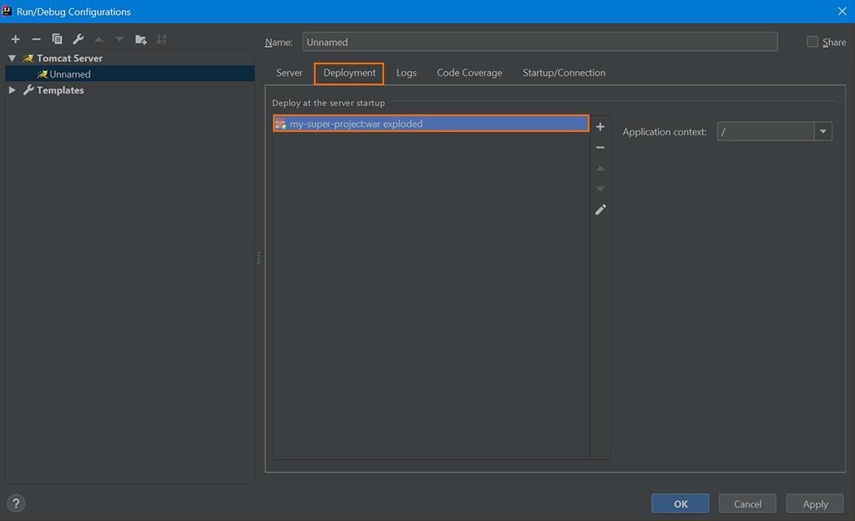Expand the Templates tree node
The height and width of the screenshot is (521, 855).
(x=12, y=90)
